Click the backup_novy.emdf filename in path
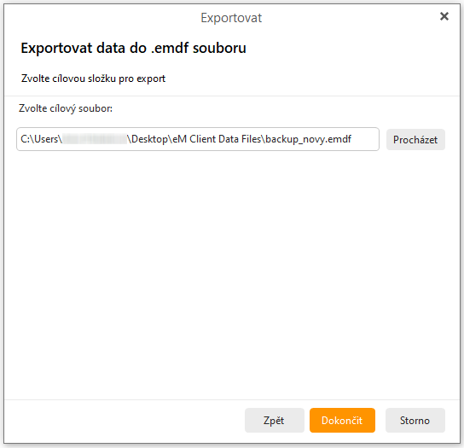Screen dimensions: 464x448 coord(309,139)
